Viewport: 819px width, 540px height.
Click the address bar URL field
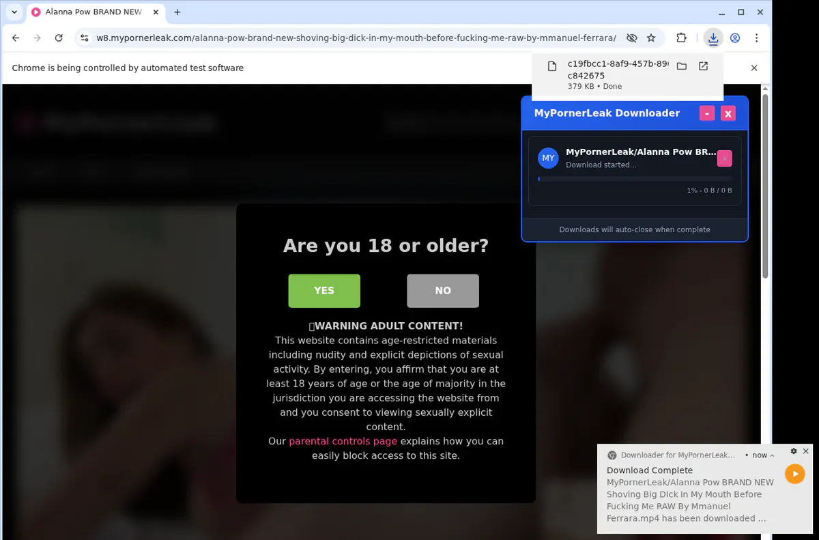[x=356, y=38]
